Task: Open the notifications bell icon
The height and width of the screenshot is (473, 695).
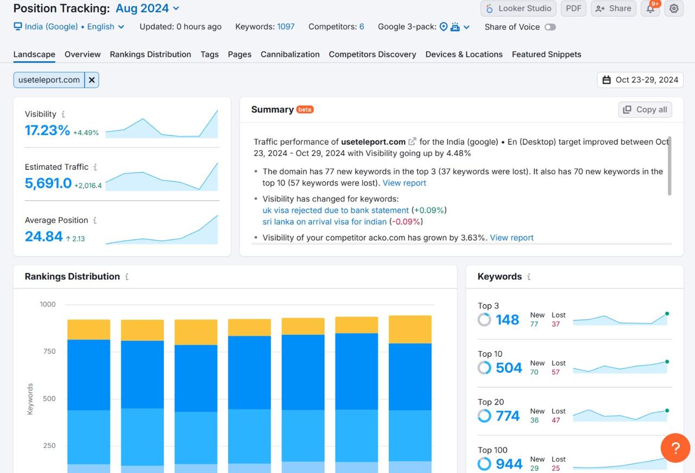Action: coord(650,9)
